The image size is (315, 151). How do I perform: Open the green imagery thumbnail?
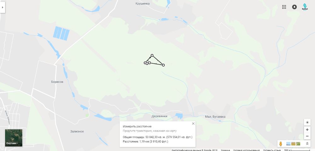pos(298,144)
